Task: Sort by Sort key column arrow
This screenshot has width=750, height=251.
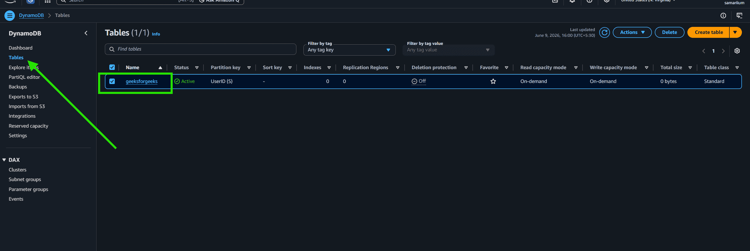Action: tap(290, 68)
